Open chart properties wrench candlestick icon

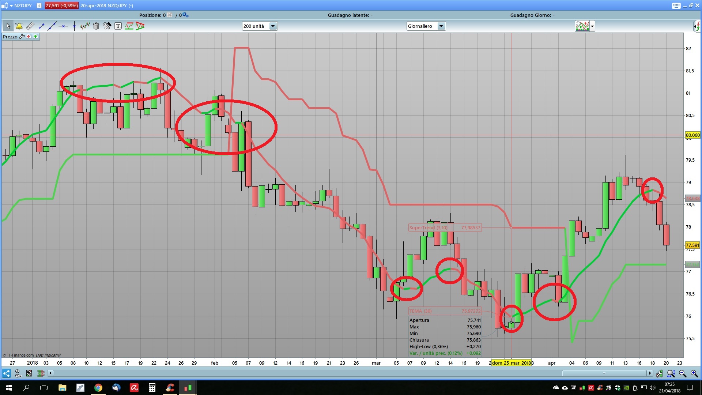tap(659, 373)
